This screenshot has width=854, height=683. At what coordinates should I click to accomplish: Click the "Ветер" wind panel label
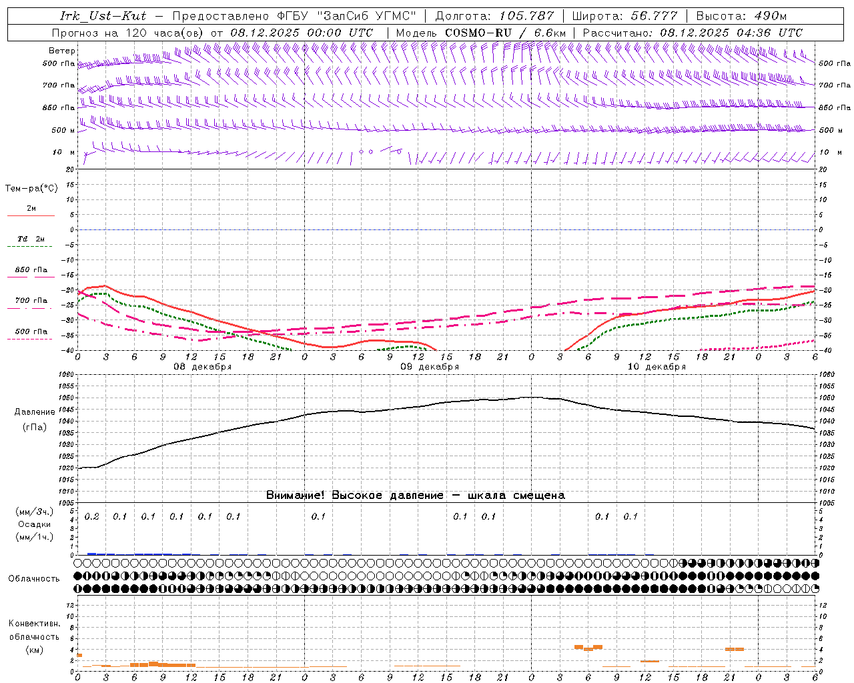pos(62,51)
